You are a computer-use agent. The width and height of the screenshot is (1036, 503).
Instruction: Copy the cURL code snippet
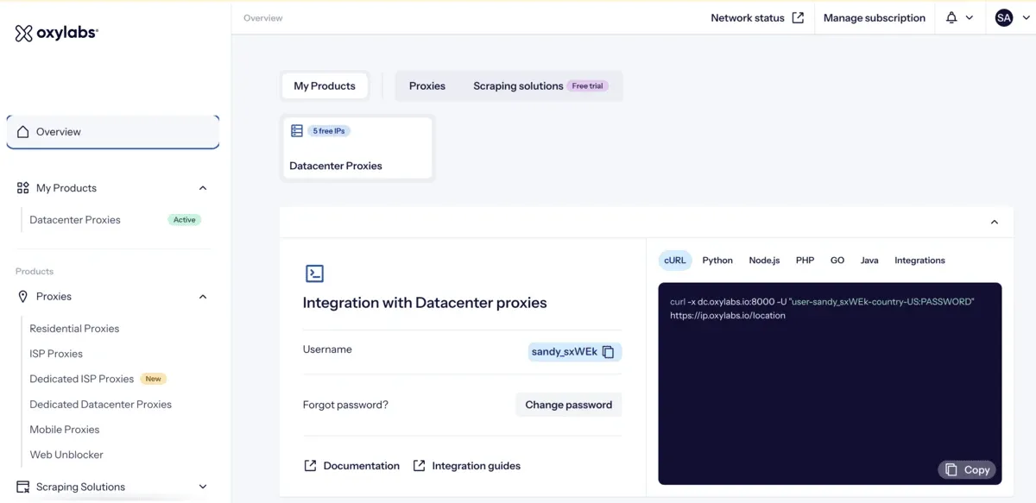[967, 469]
